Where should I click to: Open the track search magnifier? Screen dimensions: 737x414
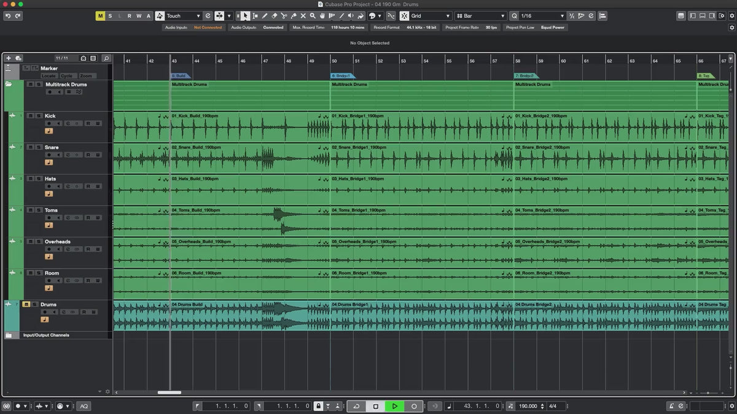coord(106,58)
